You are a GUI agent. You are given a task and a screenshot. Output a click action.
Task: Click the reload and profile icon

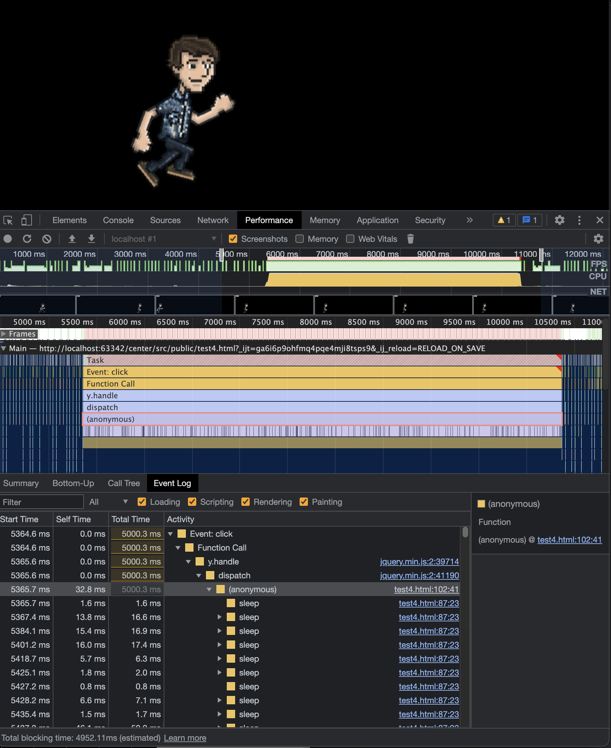pos(27,239)
